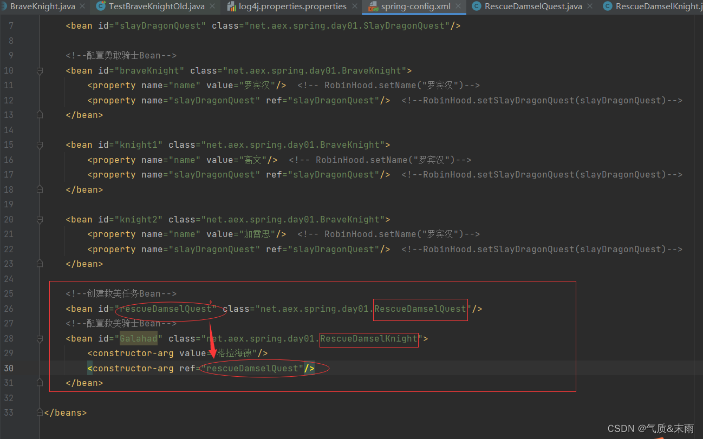Select the spring-config.xml tab

click(x=415, y=6)
